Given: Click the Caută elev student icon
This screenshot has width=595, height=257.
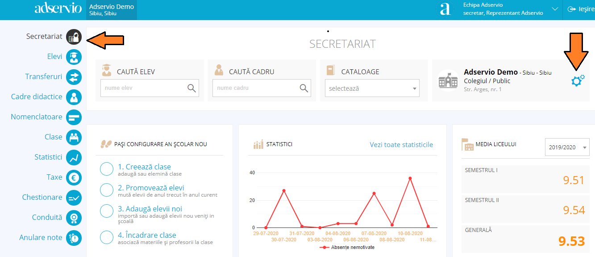Looking at the screenshot, I should [x=107, y=71].
